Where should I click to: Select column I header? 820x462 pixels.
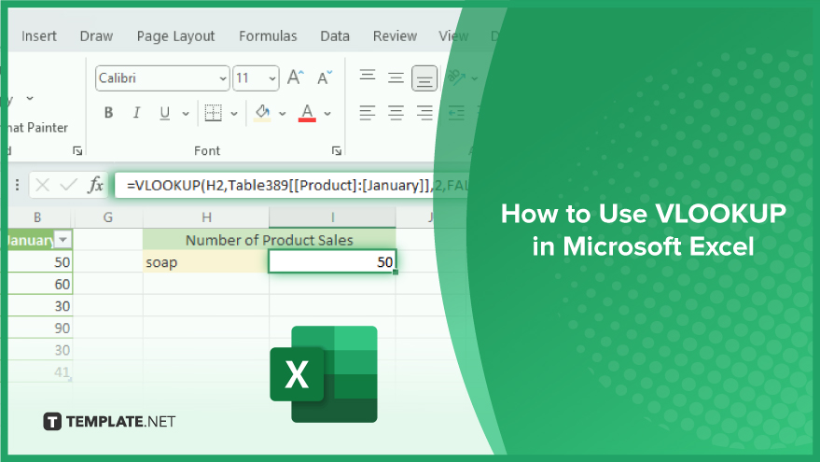[x=333, y=217]
